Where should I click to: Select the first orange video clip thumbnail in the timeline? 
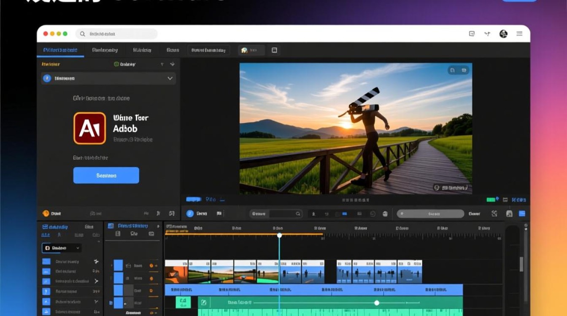(x=176, y=271)
